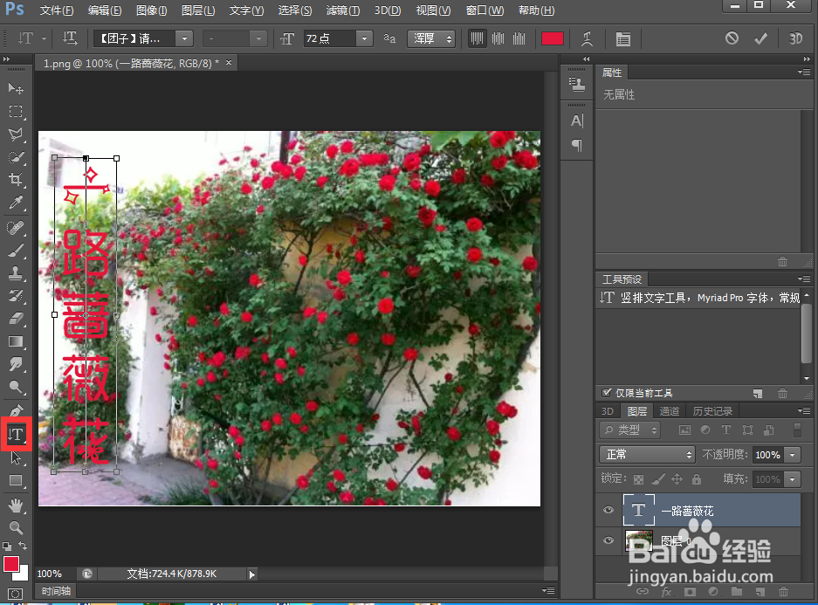
Task: Open the 时间轴 panel tab
Action: tap(56, 591)
